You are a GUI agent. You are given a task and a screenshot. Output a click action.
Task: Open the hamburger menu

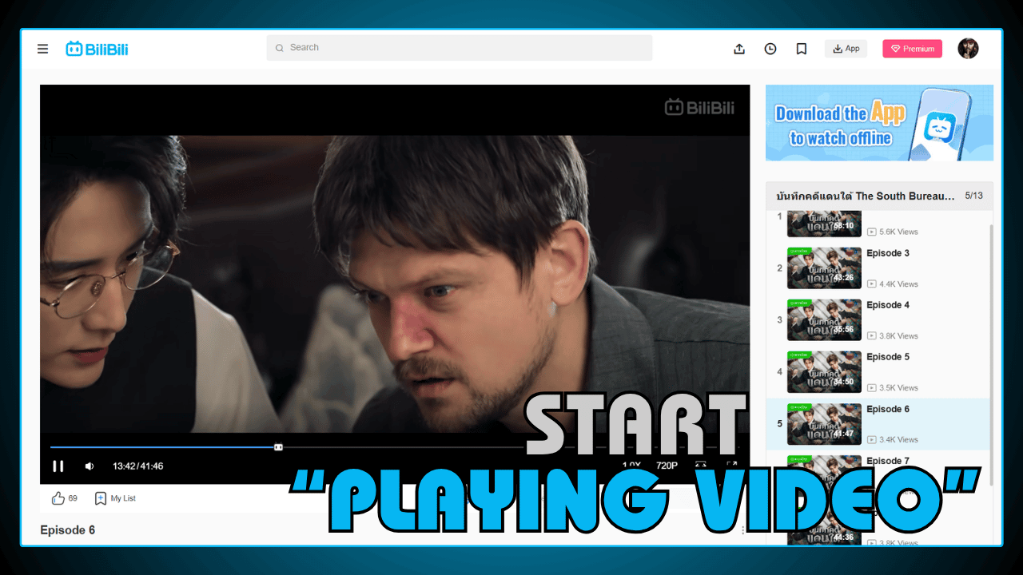[x=43, y=49]
